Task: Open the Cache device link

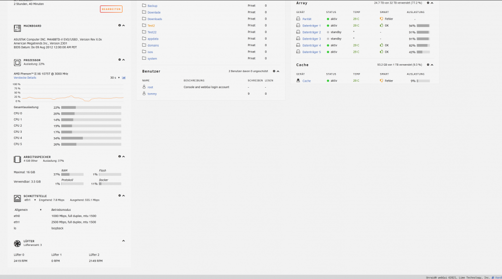Action: (307, 81)
